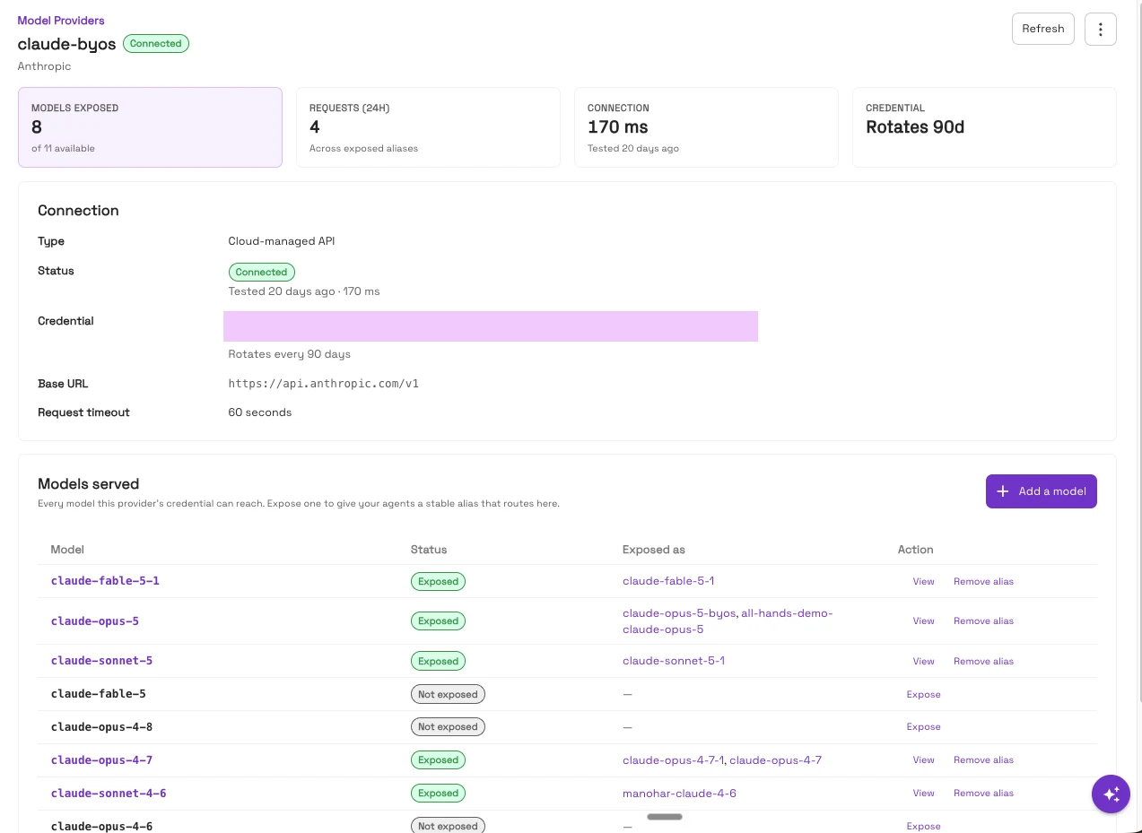
Task: Expose the claude-opus-4-8 model
Action: click(x=923, y=726)
